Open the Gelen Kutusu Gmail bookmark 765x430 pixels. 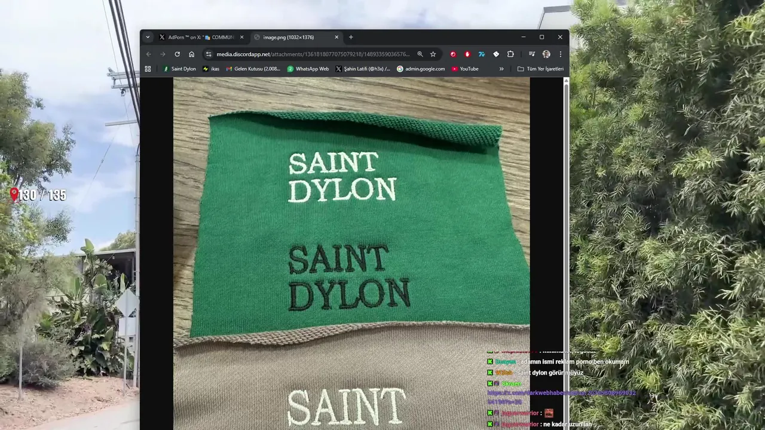coord(253,69)
